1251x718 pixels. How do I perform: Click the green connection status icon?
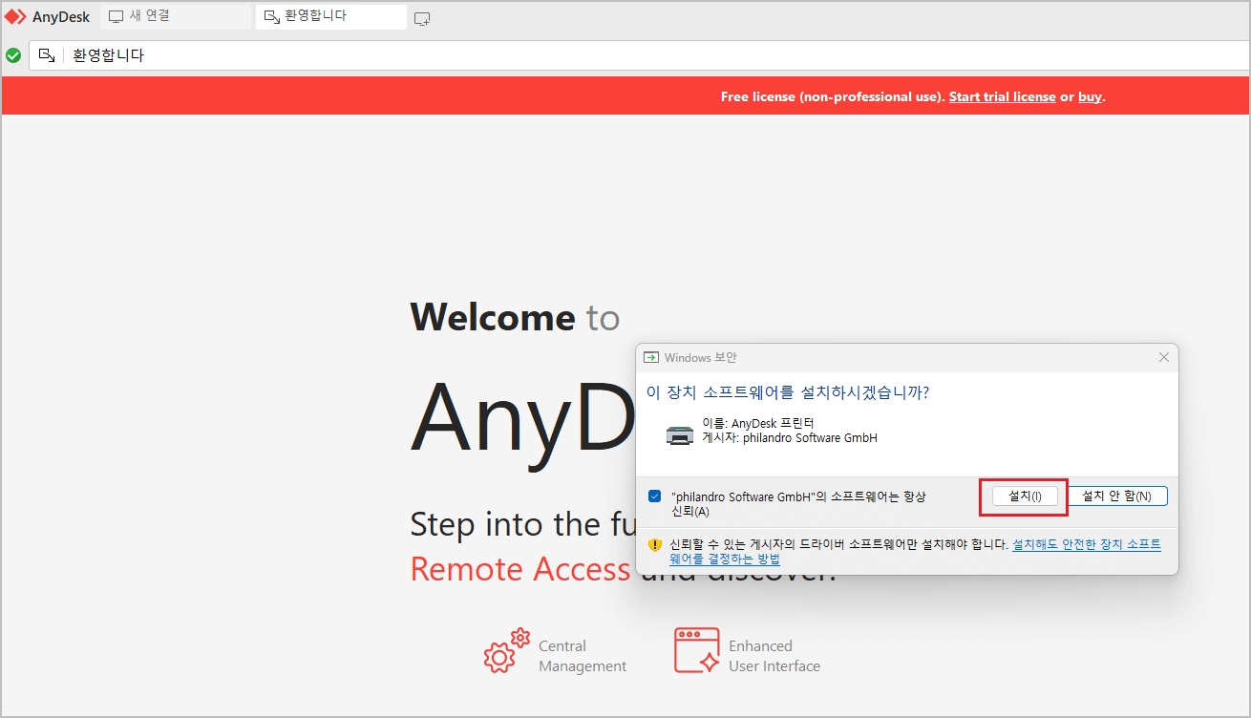(x=13, y=55)
